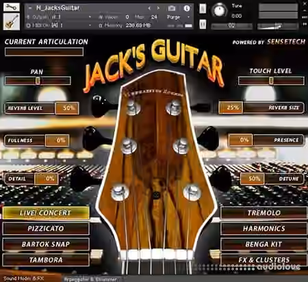This screenshot has width=308, height=282.
Task: Show instrument info button
Action: (187, 8)
